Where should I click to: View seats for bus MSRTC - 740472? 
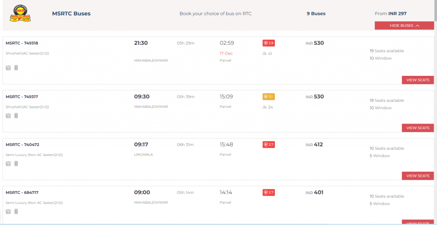[x=418, y=176]
